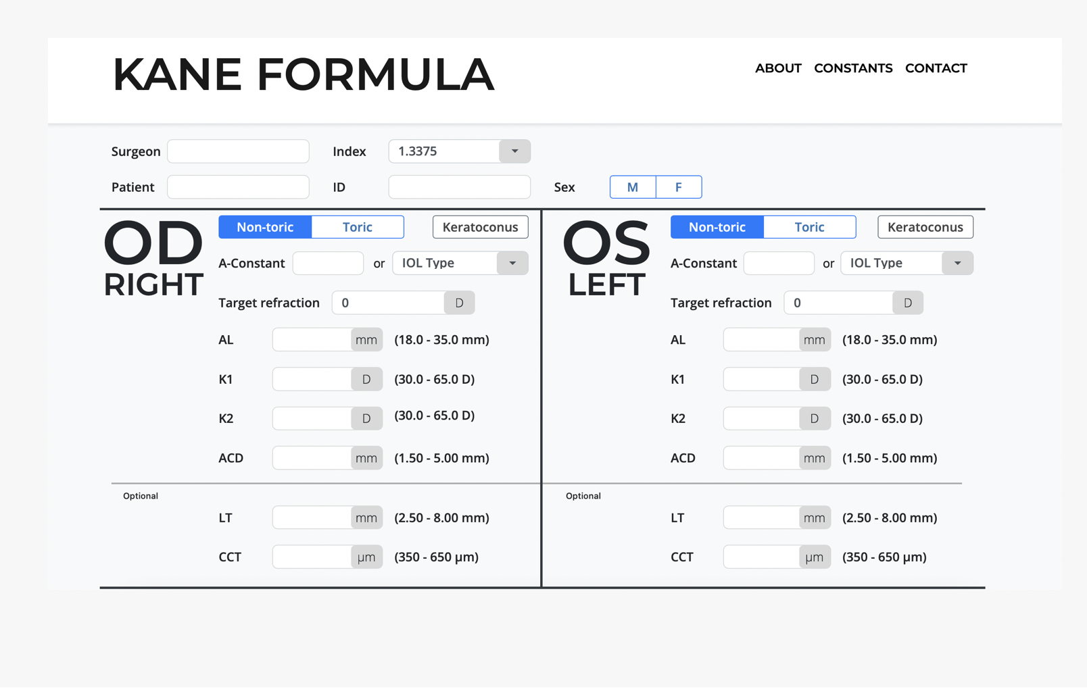
Task: Click the OD K2 input field
Action: click(x=312, y=418)
